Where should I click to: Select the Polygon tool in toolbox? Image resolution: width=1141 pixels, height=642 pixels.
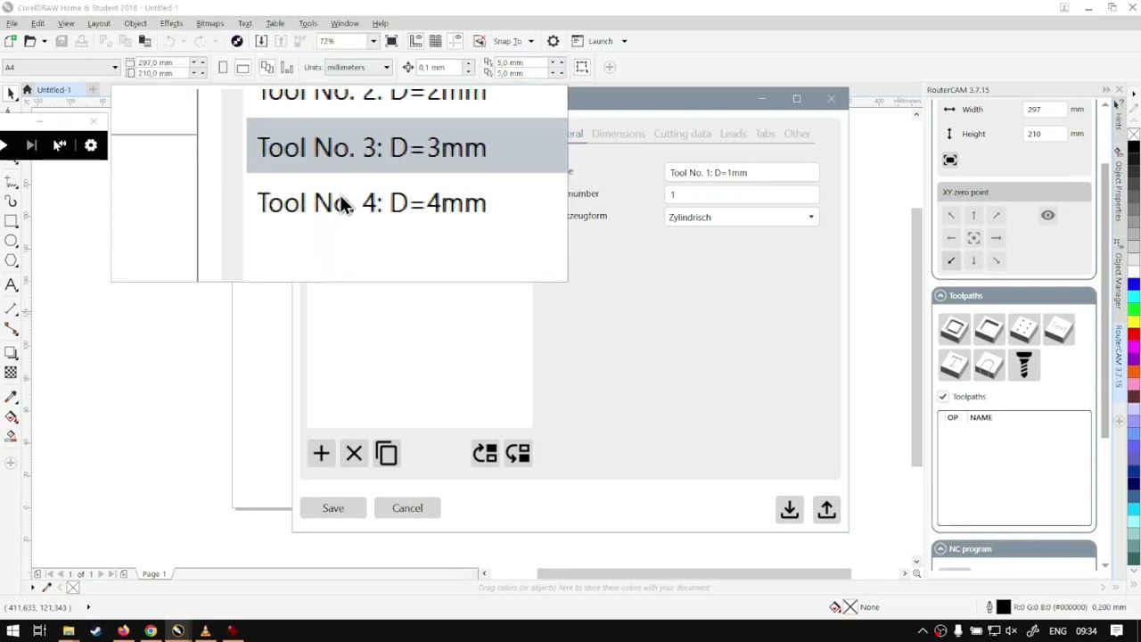point(11,262)
